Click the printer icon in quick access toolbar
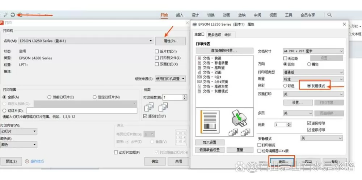Viewport: 362px width, 180px height. click(13, 15)
